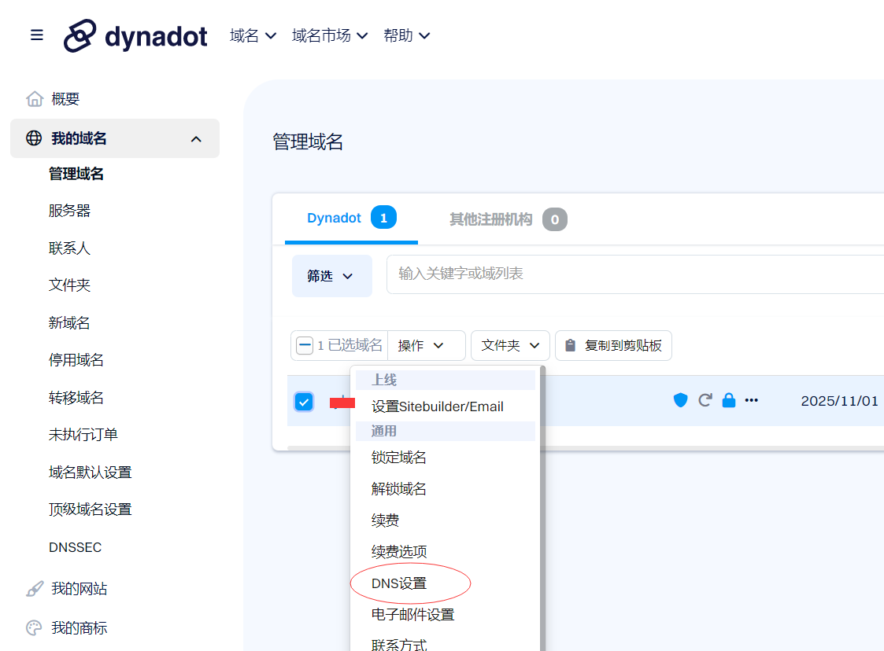The image size is (884, 651).
Task: Uncheck the domain row checkbox
Action: [304, 402]
